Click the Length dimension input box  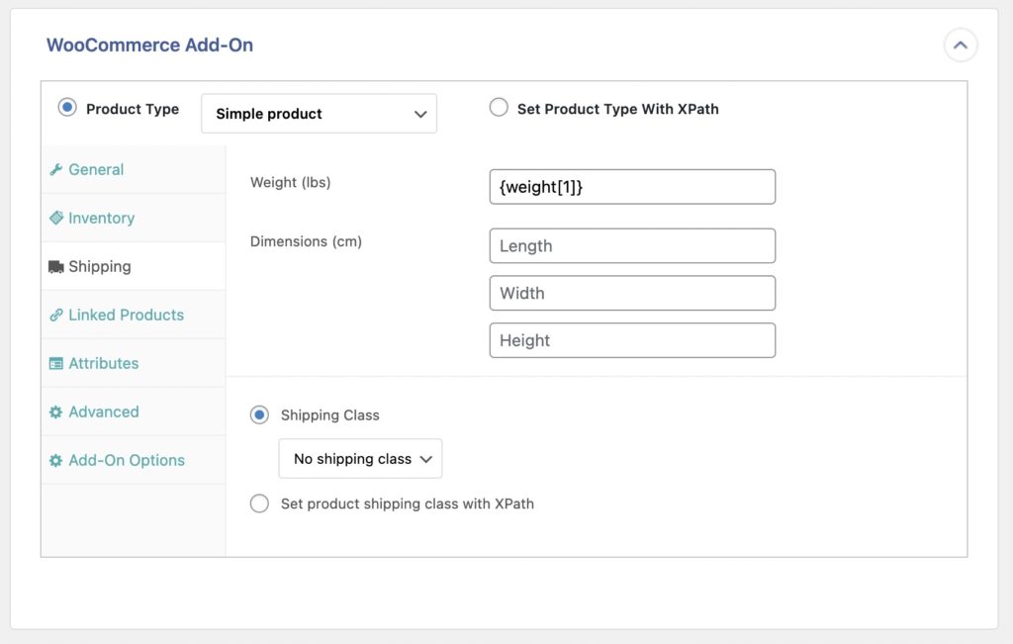pyautogui.click(x=632, y=245)
